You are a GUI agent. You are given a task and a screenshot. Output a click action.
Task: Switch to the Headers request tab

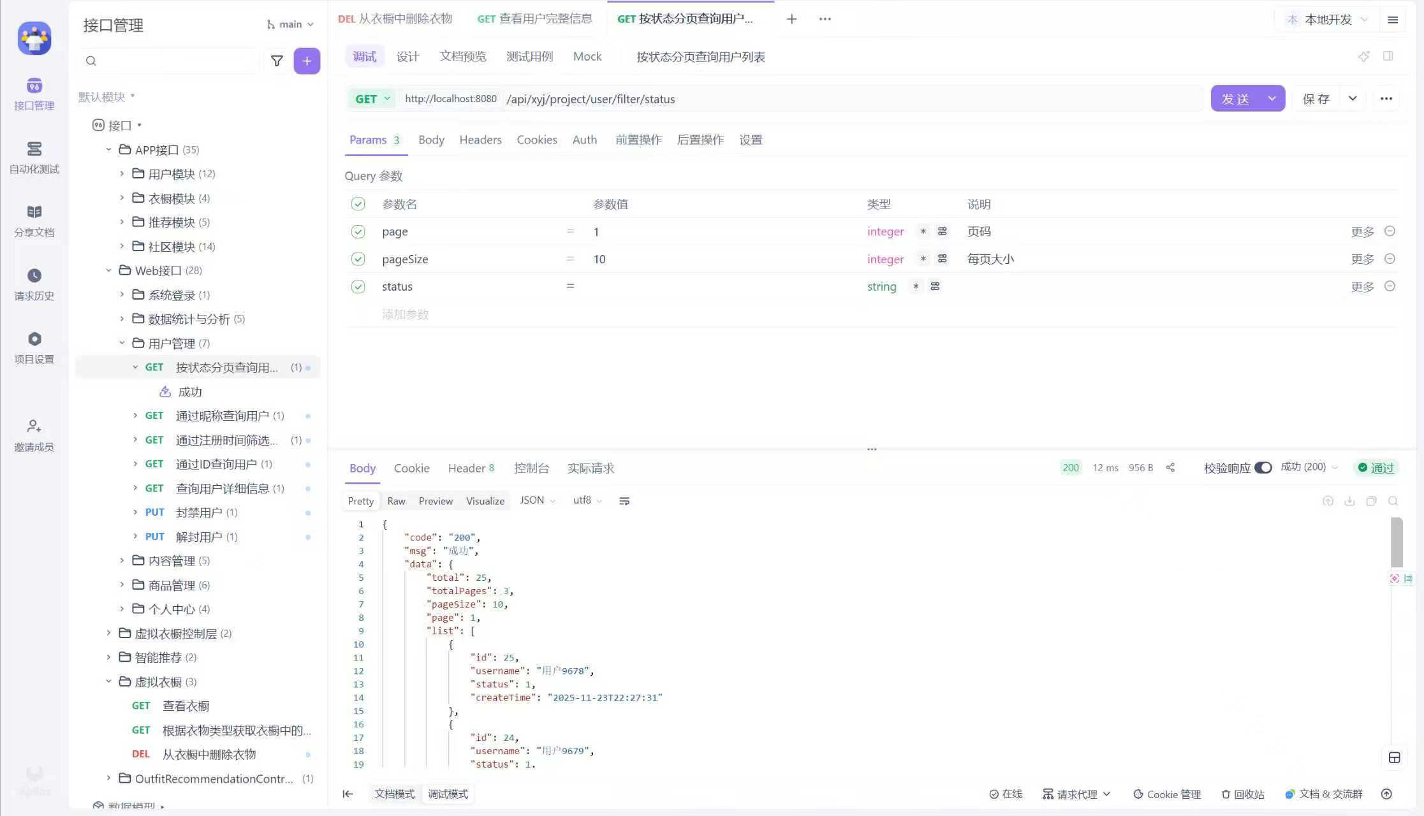coord(480,140)
